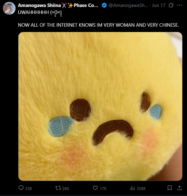Click the blue verified checkmark badge
Image resolution: width=187 pixels, height=196 pixels.
[x=104, y=5]
